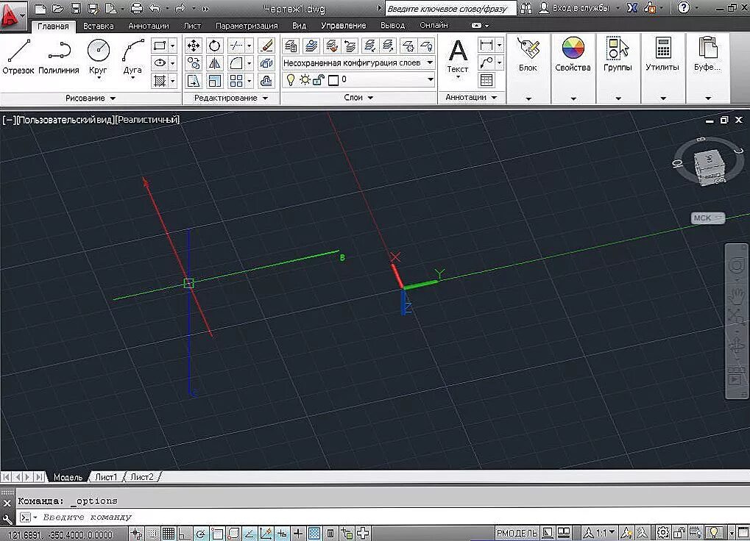Activate the Array edit tool
The width and height of the screenshot is (750, 541).
236,81
